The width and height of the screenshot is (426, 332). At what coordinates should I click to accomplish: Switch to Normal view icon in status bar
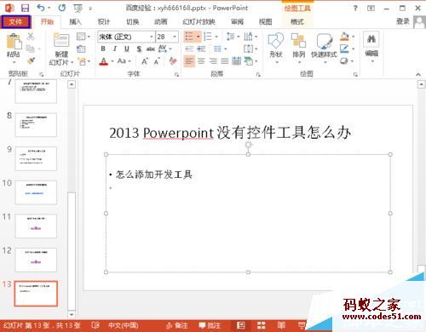(241, 325)
